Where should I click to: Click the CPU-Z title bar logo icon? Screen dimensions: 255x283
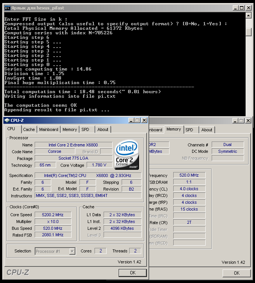(7, 120)
